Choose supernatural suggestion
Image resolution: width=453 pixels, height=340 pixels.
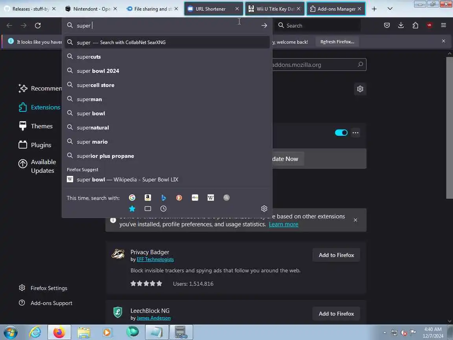pos(167,128)
